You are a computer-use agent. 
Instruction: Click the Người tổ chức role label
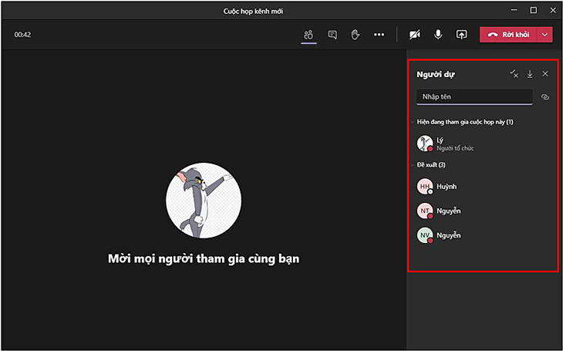[x=455, y=148]
